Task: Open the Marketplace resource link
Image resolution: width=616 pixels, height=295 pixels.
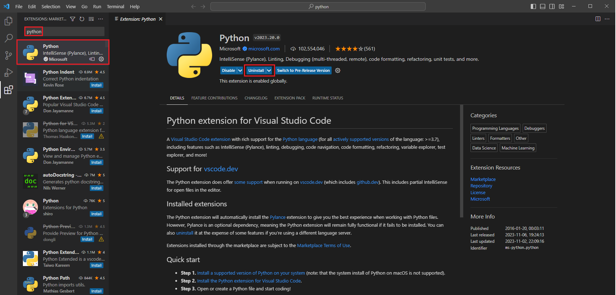Action: click(483, 179)
